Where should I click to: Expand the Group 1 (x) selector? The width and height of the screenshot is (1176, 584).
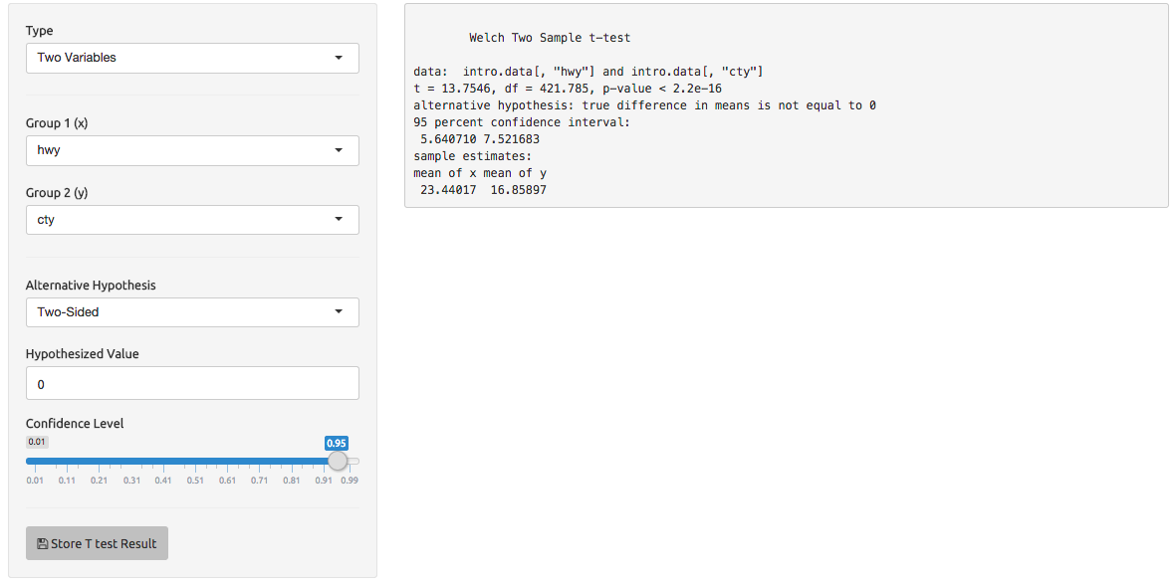192,150
